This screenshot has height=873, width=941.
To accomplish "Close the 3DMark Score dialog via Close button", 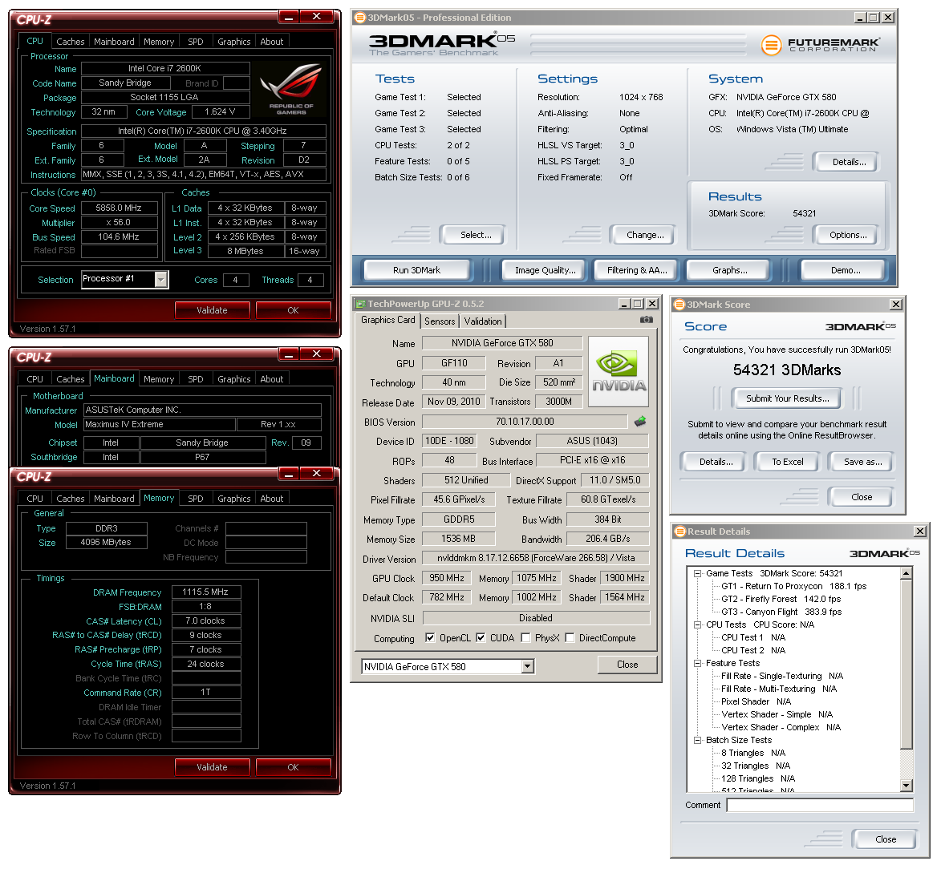I will click(x=862, y=497).
